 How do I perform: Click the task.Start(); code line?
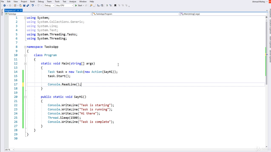click(x=59, y=76)
